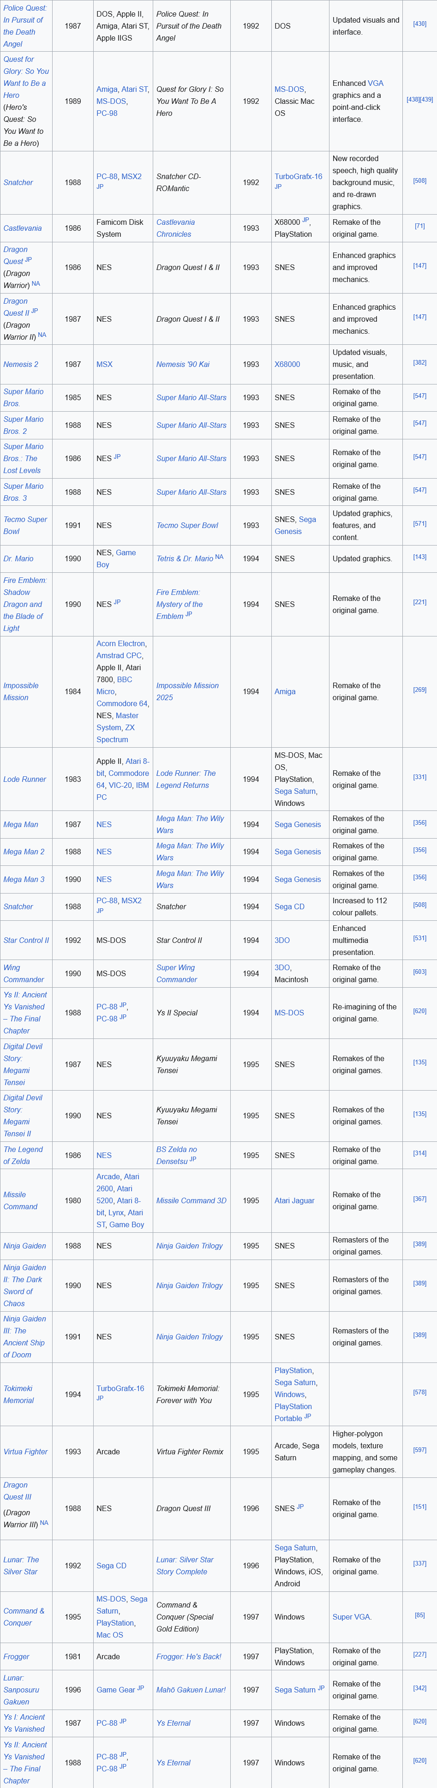437x1788 pixels.
Task: Click Game Boy link in Dr. Mario row
Action: tap(116, 559)
